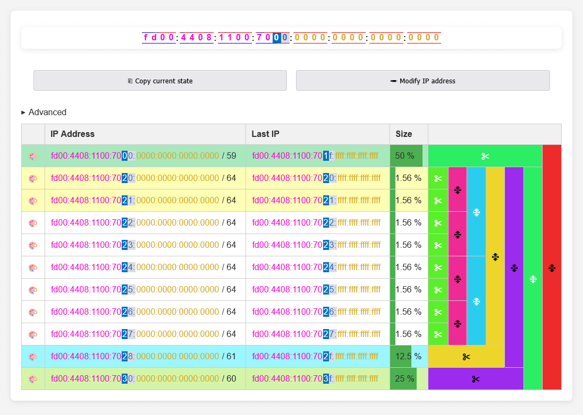Open color palette for the /59 row
Screen dimensions: 583x415
[x=33, y=156]
